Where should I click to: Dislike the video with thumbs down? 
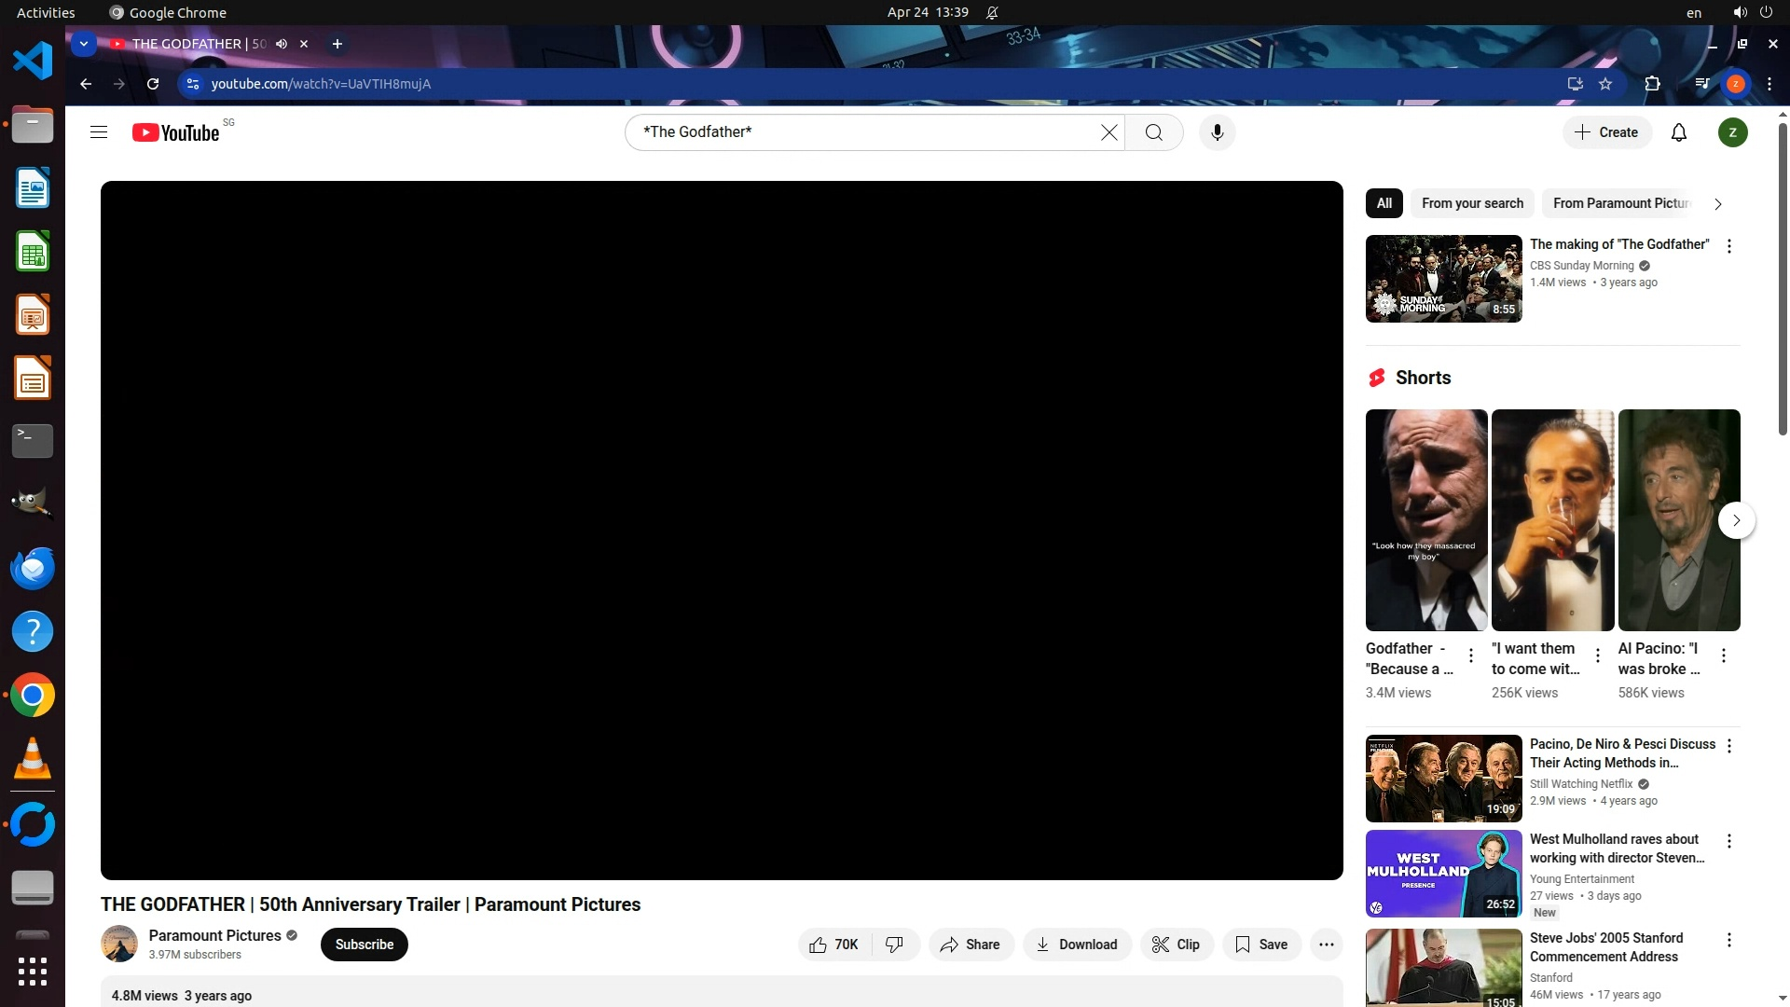pyautogui.click(x=895, y=945)
